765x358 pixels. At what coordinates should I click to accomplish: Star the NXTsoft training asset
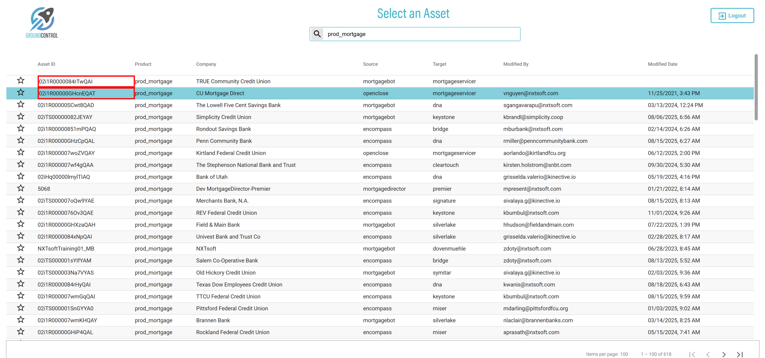click(20, 248)
